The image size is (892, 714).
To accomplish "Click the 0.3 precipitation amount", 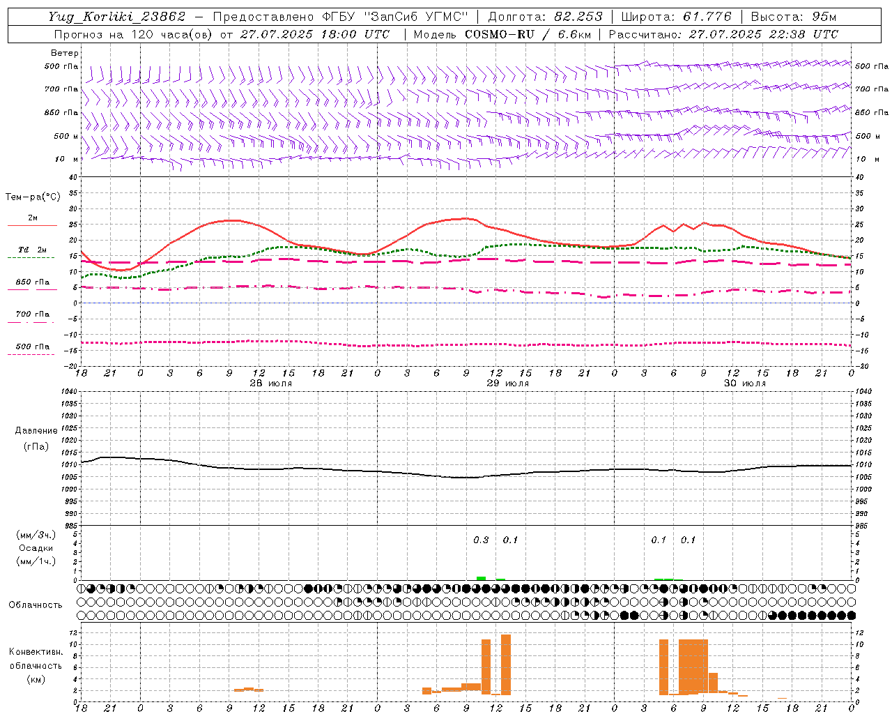I will 481,540.
